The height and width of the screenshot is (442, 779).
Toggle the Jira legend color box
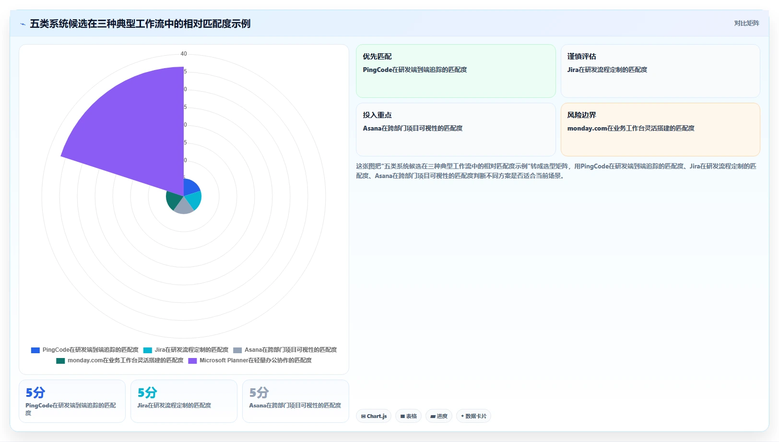(x=148, y=350)
